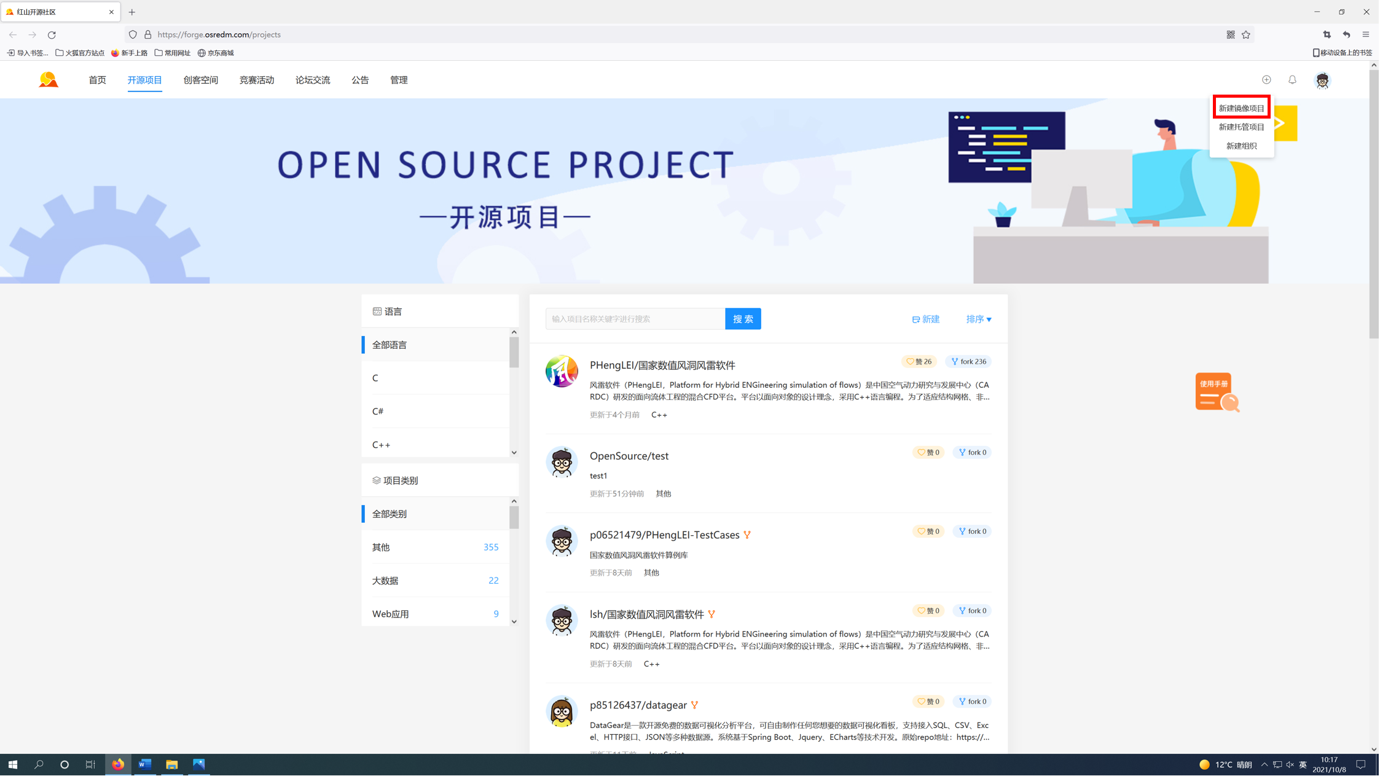Open a new browser tab
This screenshot has width=1380, height=776.
click(x=132, y=12)
